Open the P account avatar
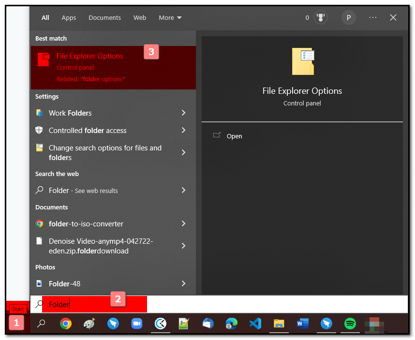 pos(349,17)
